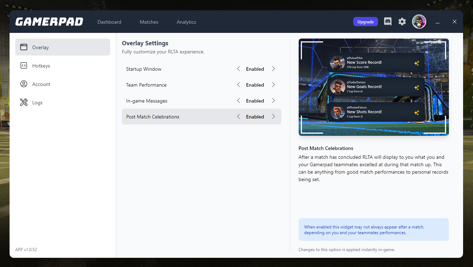
Task: Click previous arrow for Post Match Celebrations
Action: pos(238,116)
